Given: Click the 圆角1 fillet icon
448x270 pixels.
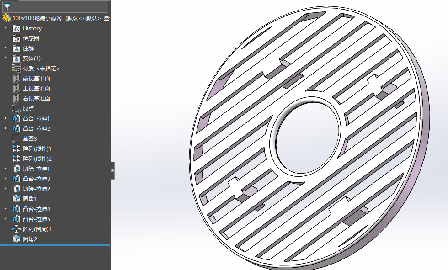Looking at the screenshot, I should point(16,199).
